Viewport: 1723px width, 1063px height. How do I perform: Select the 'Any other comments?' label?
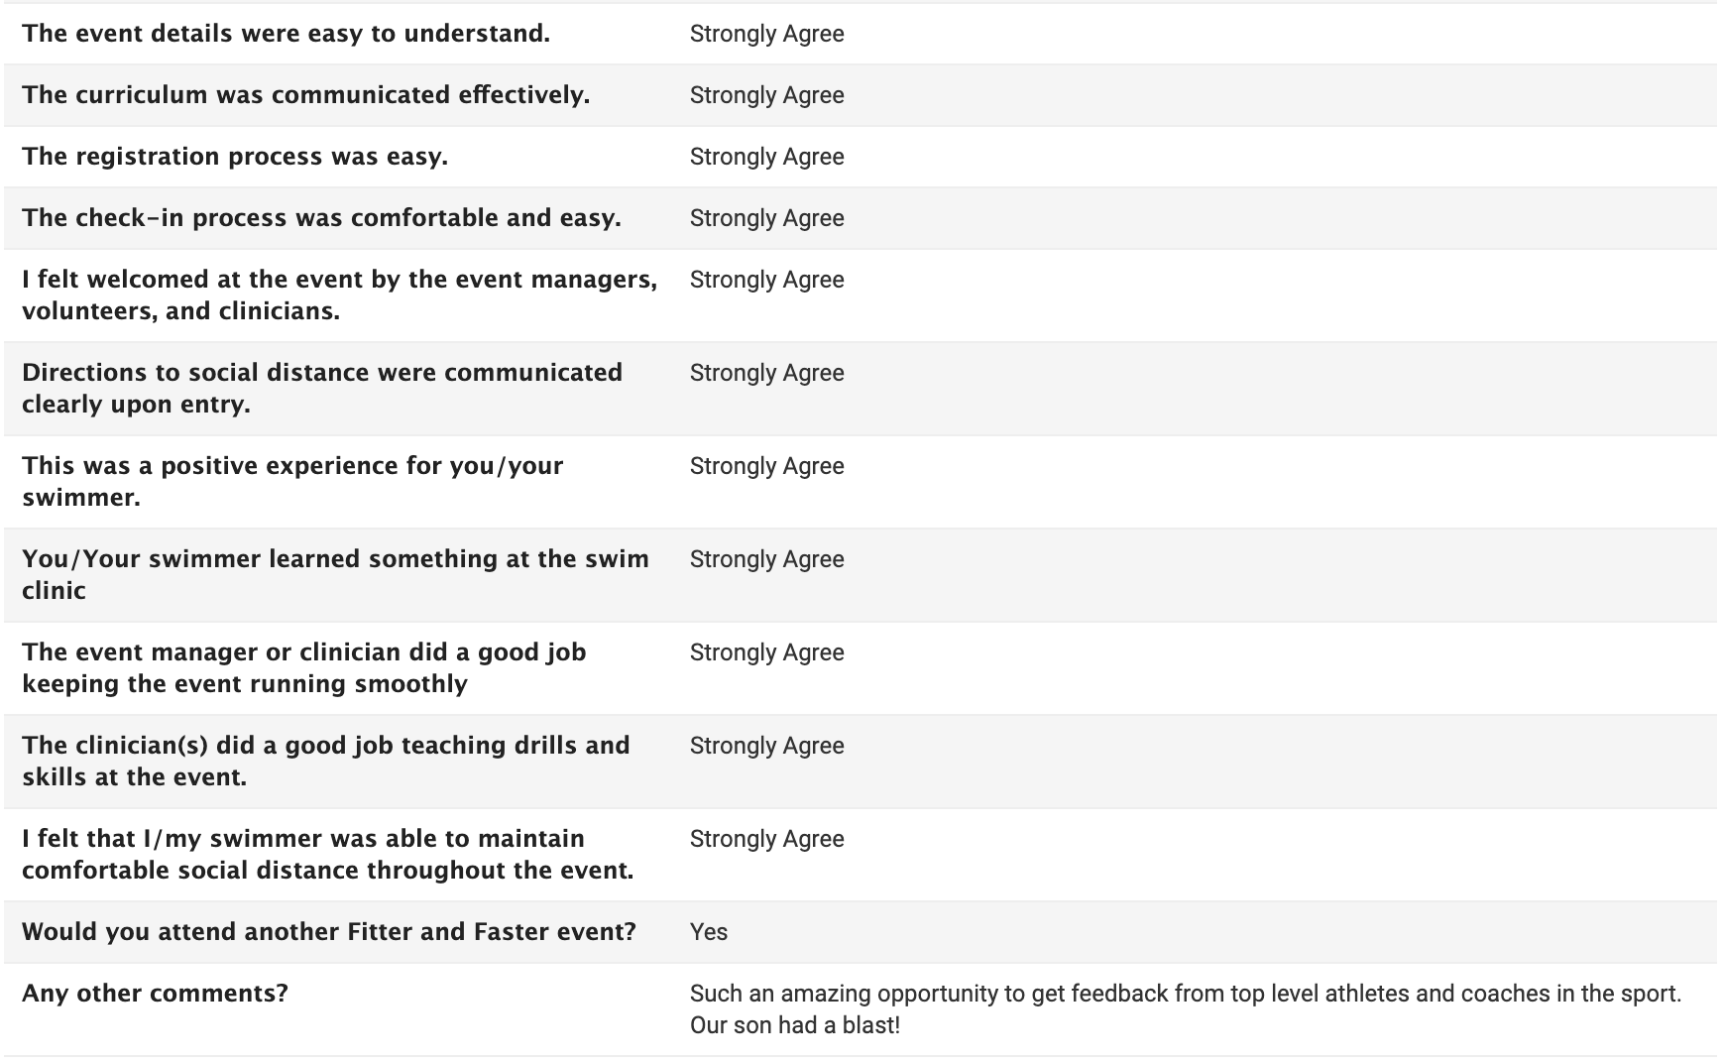coord(155,994)
